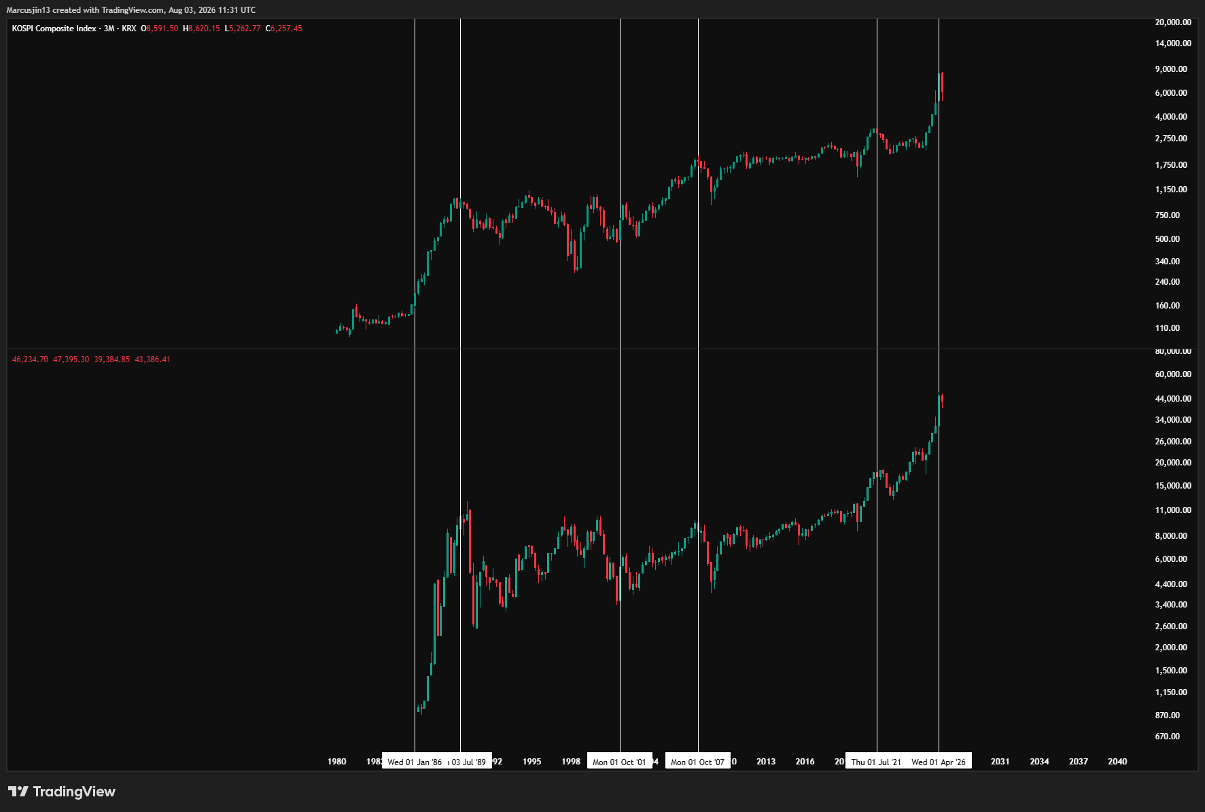Click the 9,000.00 price axis label
The height and width of the screenshot is (812, 1205).
coord(1172,69)
